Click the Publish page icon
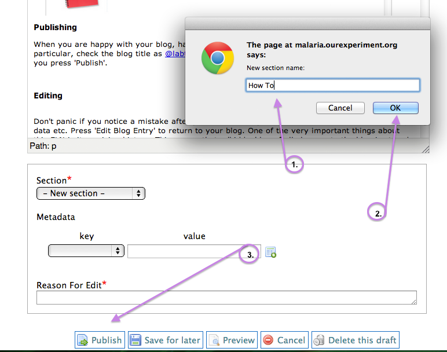The image size is (447, 352). pos(83,340)
